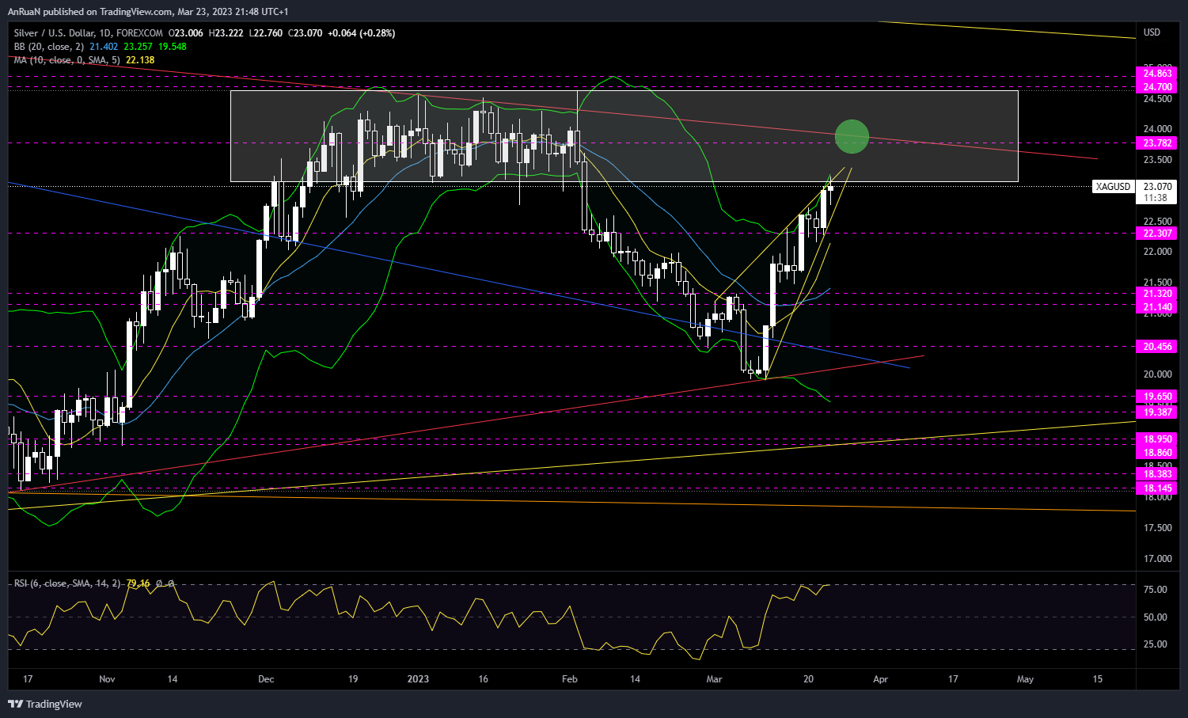The width and height of the screenshot is (1188, 718).
Task: Click the 19.650 price level label
Action: (1158, 397)
